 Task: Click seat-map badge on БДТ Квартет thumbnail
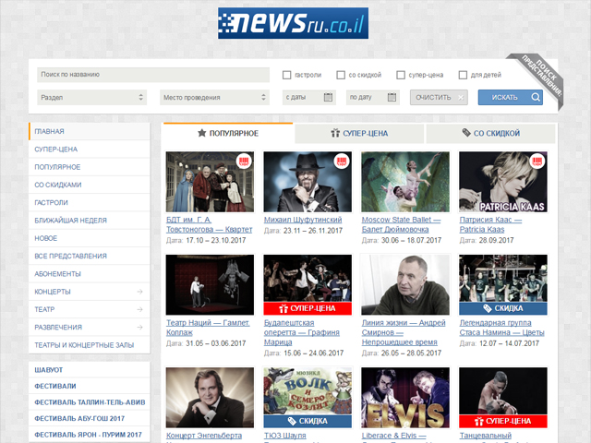pyautogui.click(x=244, y=162)
